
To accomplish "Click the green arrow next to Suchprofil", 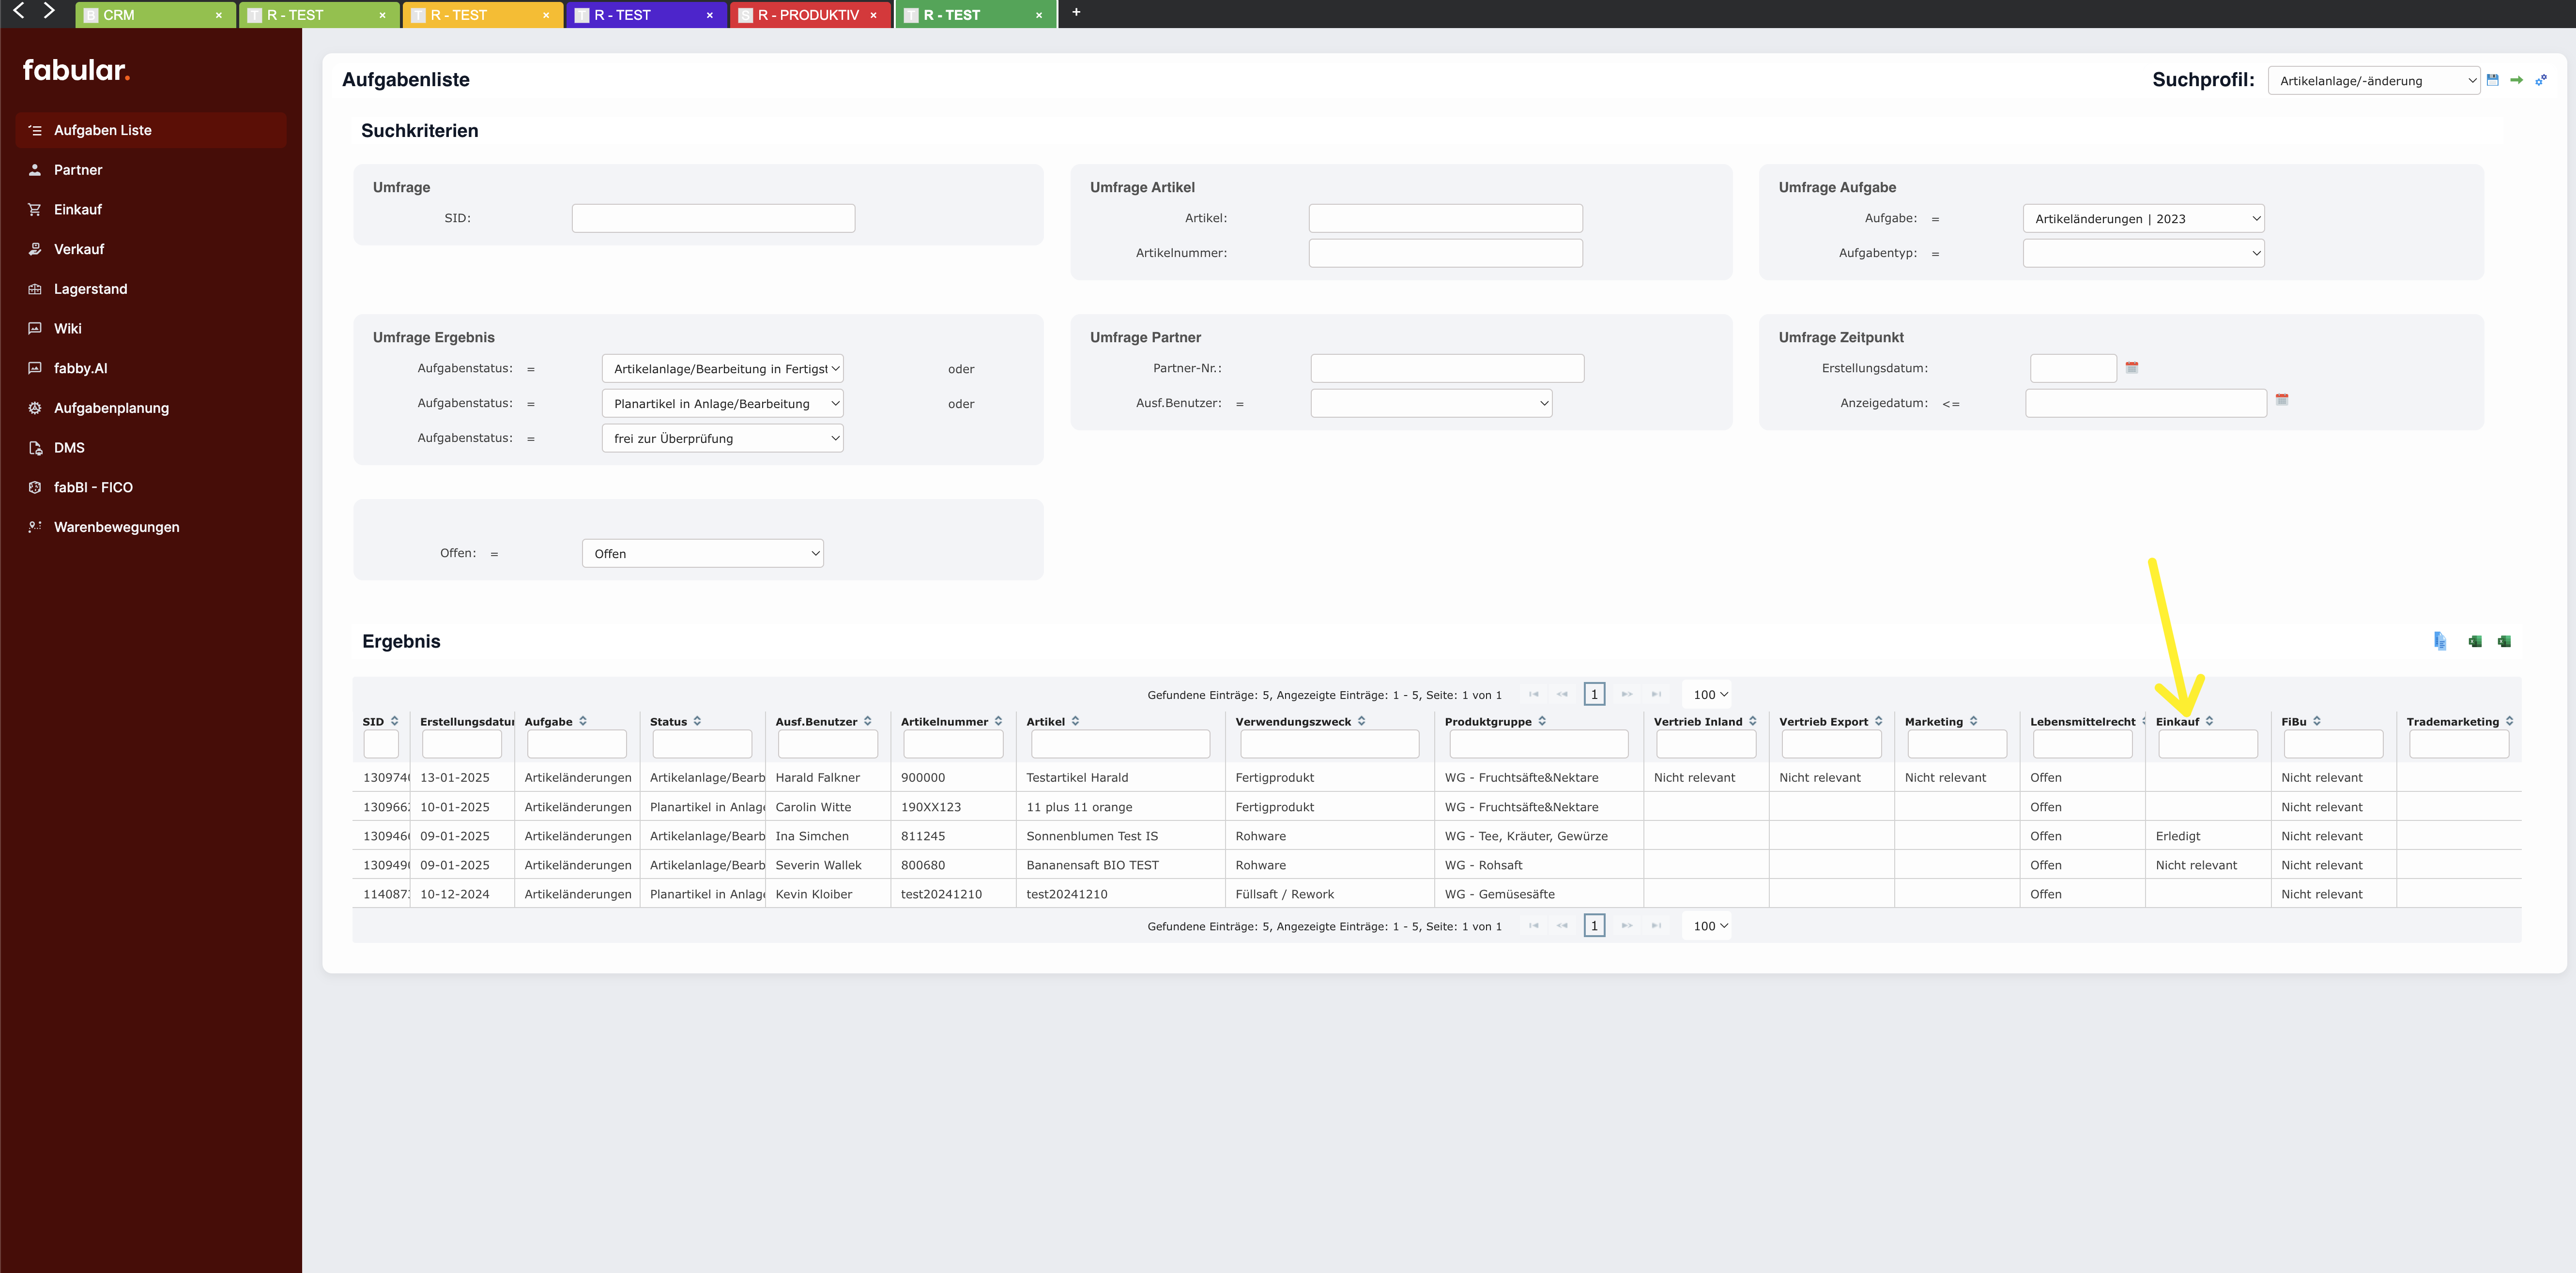I will click(x=2517, y=80).
